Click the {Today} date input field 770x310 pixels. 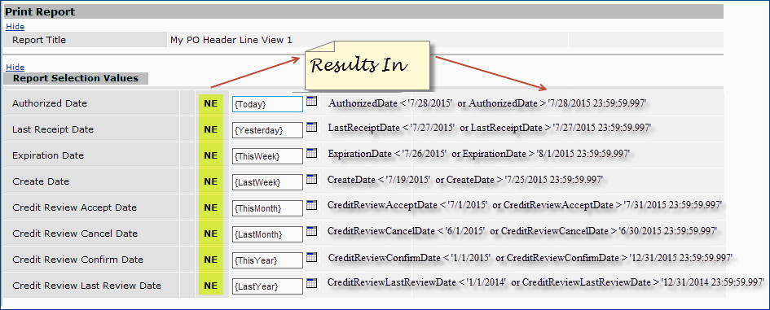[x=267, y=104]
